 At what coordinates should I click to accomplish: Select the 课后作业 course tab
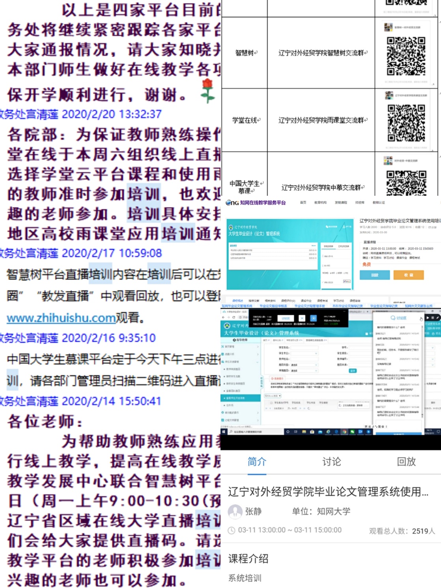[x=306, y=301]
